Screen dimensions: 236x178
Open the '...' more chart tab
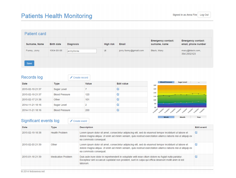tap(198, 82)
